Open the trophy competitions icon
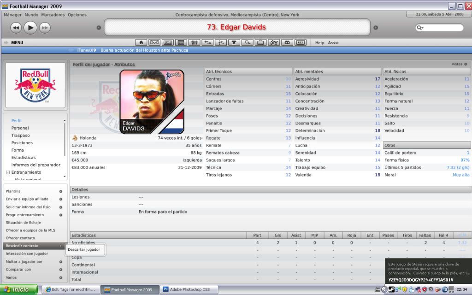Viewport: 472px width, 295px height. pyautogui.click(x=234, y=42)
